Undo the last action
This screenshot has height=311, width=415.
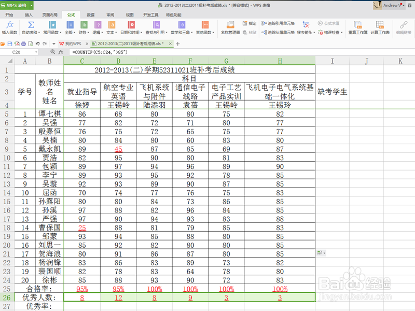click(x=37, y=44)
